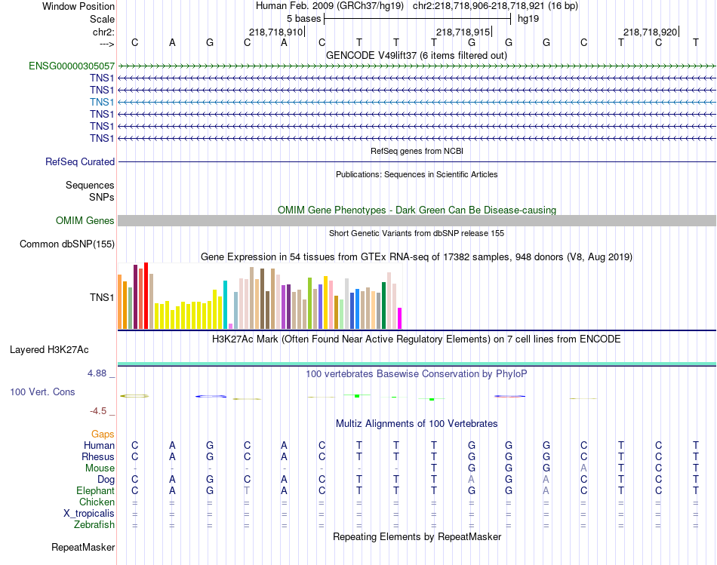Click the Mouse species label

[100, 468]
